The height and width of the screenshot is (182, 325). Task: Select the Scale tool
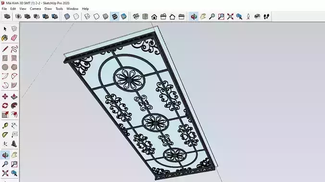click(x=5, y=114)
